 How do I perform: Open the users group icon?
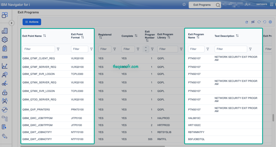pos(5,101)
